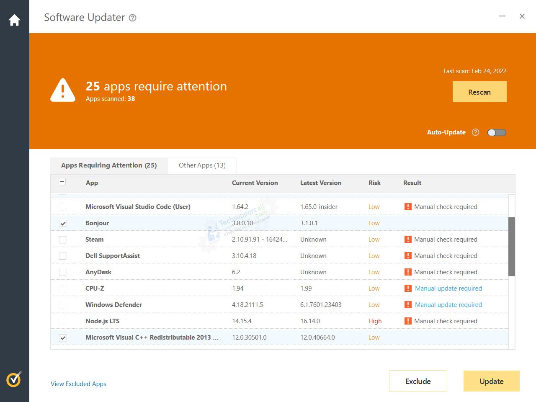The image size is (536, 402).
Task: Open CPU-Z Manual update required link
Action: [448, 289]
